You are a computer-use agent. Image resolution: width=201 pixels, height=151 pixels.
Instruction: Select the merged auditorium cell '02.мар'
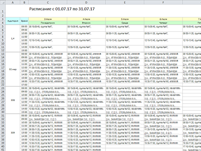point(13,69)
